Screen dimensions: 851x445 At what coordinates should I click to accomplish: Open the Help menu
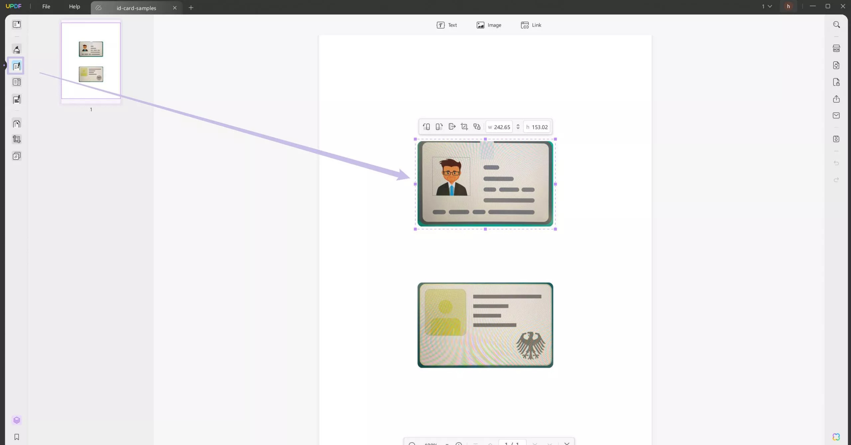click(74, 7)
